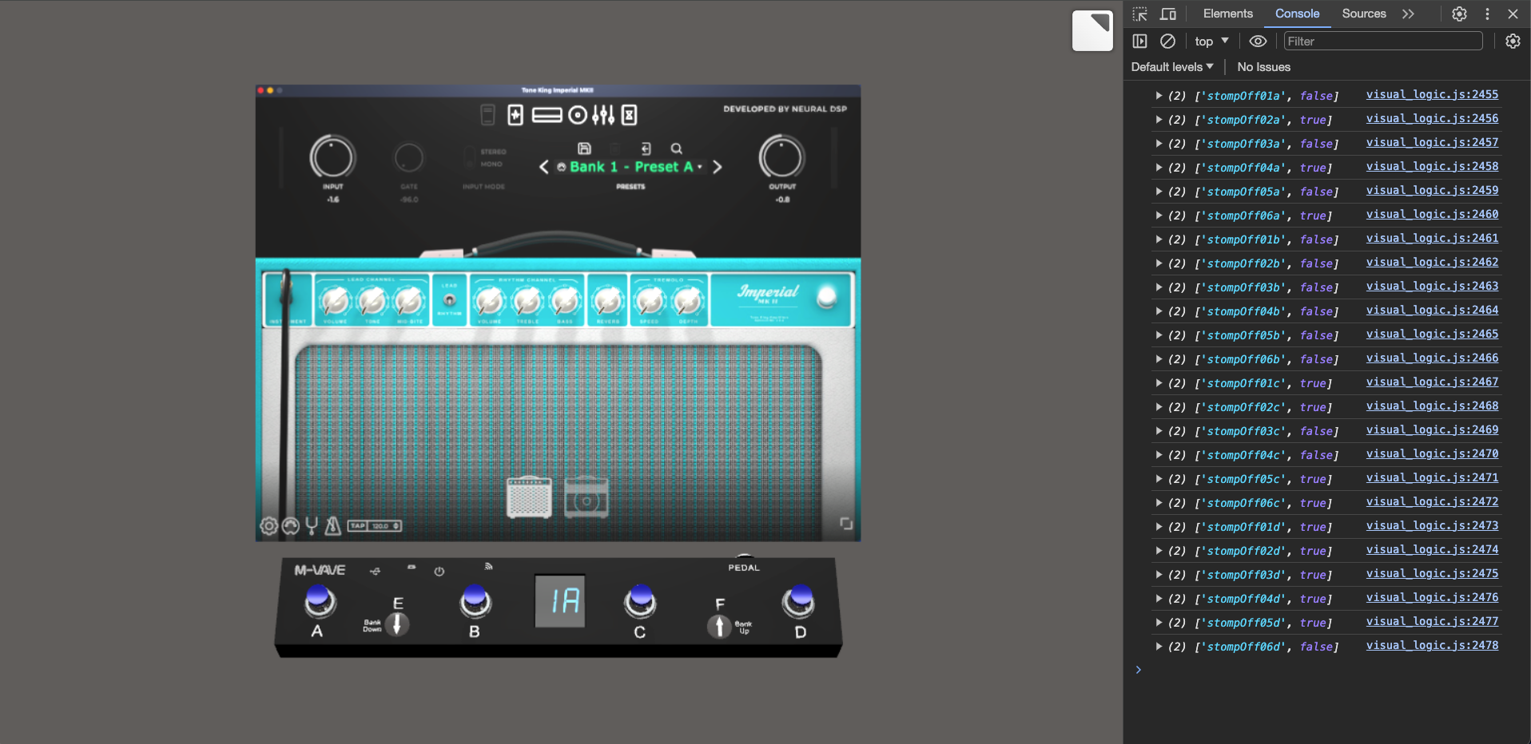Screen dimensions: 1531x744
Task: Open the MIDI mappings icon
Action: coord(291,526)
